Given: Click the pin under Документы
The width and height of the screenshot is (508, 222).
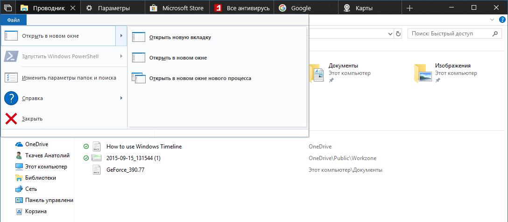Looking at the screenshot, I should click(x=331, y=80).
